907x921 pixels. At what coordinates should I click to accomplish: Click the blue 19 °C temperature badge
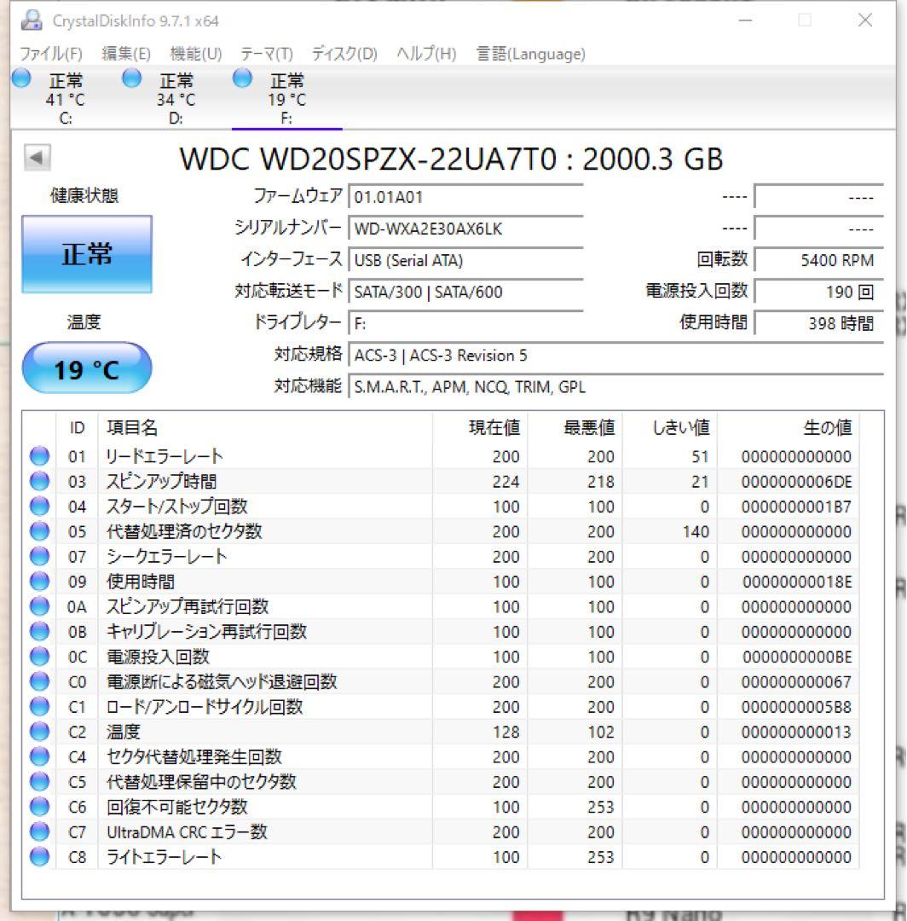point(86,367)
